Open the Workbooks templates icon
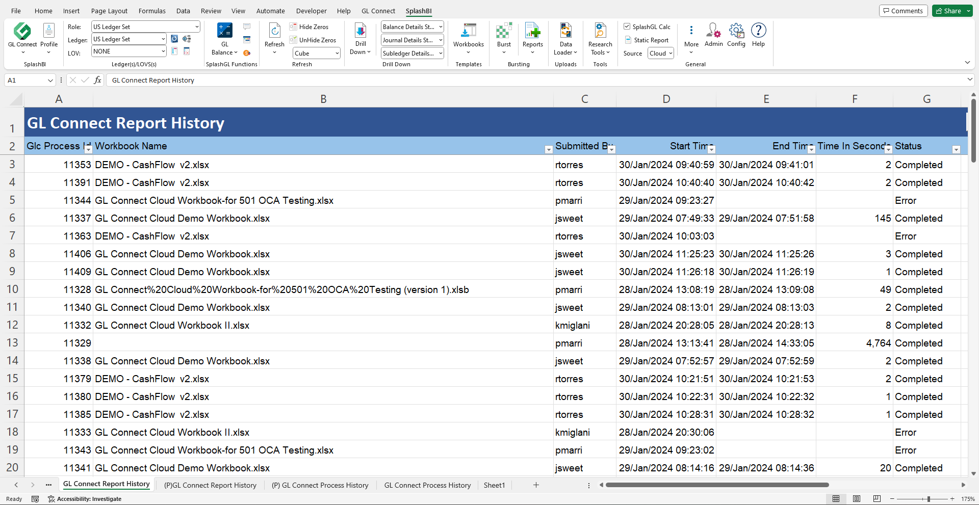979x505 pixels. (x=468, y=32)
